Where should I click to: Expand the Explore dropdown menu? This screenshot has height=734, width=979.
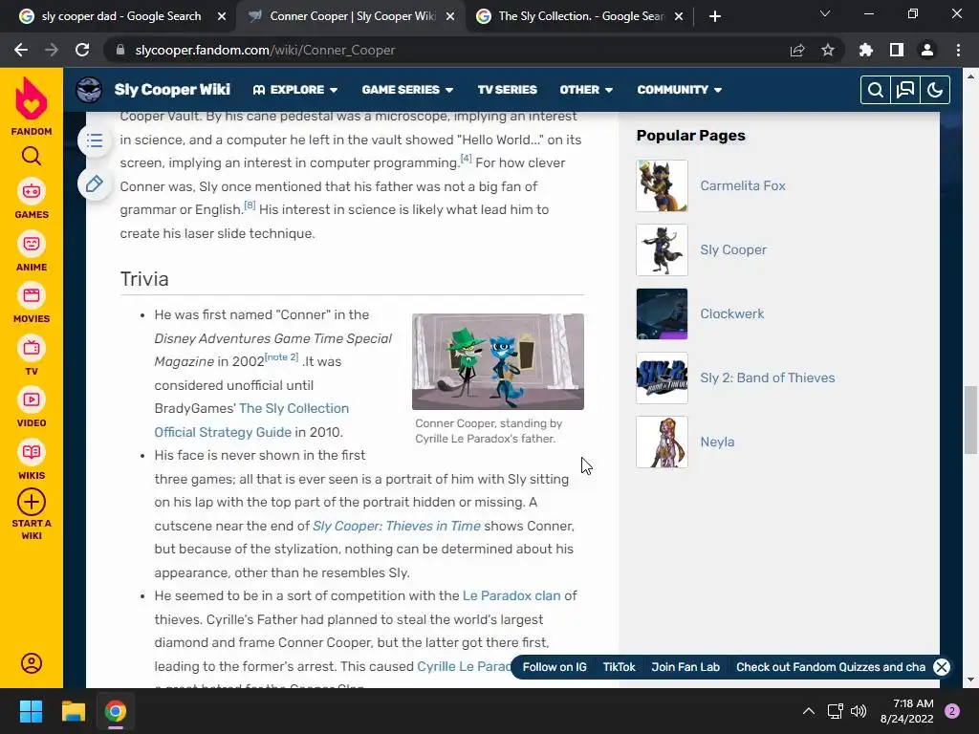coord(295,90)
